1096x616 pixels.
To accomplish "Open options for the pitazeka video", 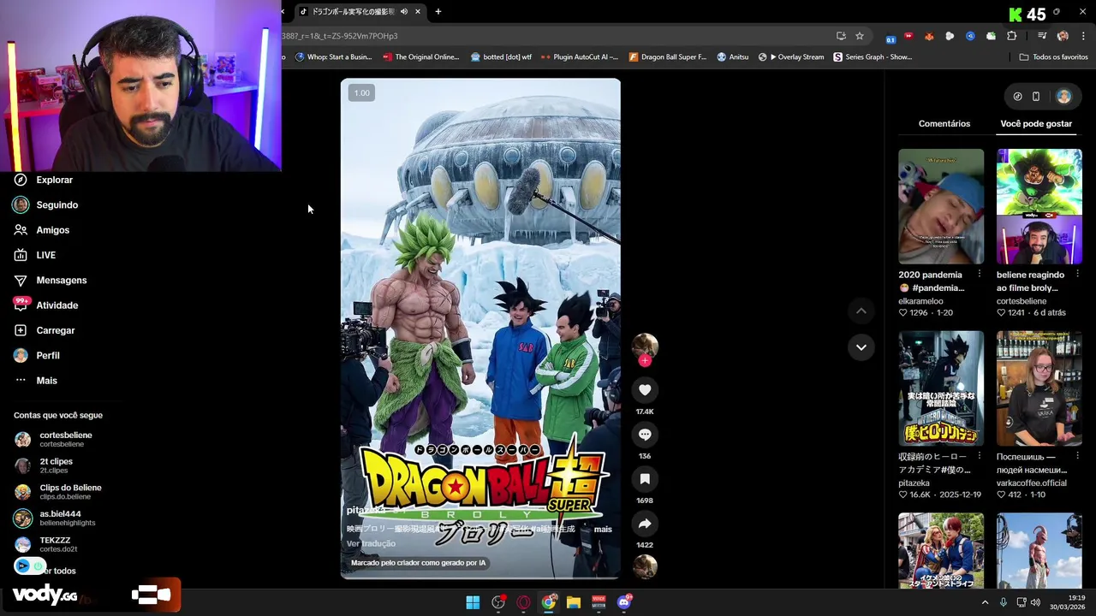I will (979, 456).
